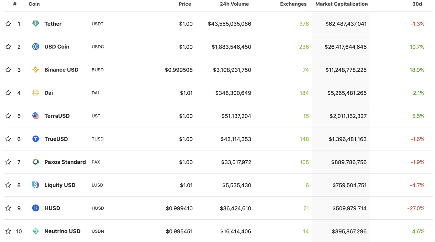Open the Neutrino USD coin link
Viewport: 435px width, 242px height.
pos(62,231)
